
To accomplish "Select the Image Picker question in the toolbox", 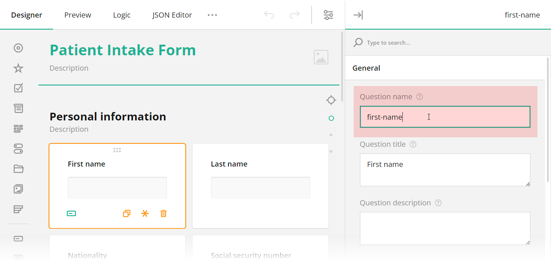I will (x=18, y=189).
